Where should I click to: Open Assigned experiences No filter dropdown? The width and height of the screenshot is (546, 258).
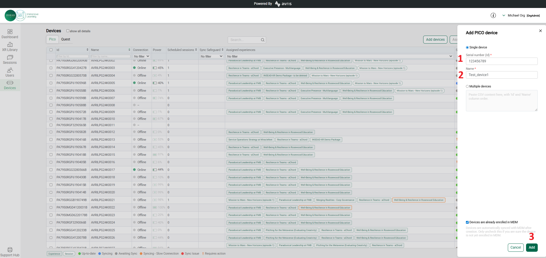(340, 56)
